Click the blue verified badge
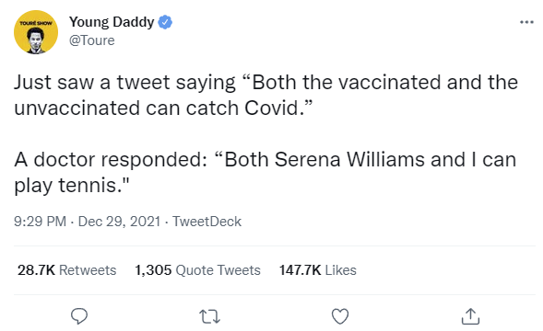This screenshot has height=331, width=543. coord(165,22)
